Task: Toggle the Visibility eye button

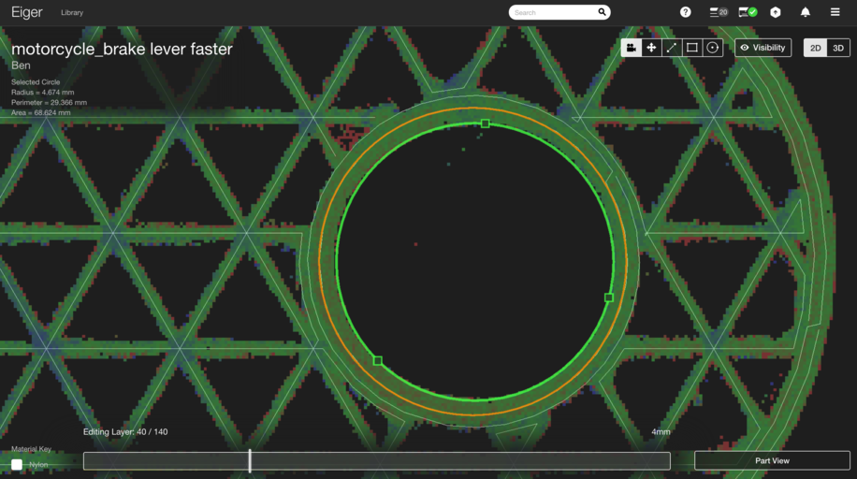Action: 763,48
